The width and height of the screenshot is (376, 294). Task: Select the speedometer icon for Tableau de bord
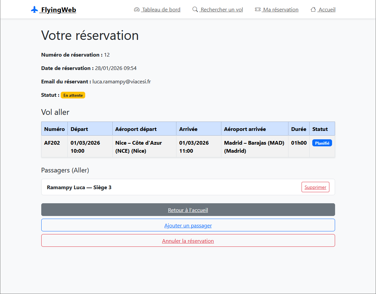click(x=136, y=10)
